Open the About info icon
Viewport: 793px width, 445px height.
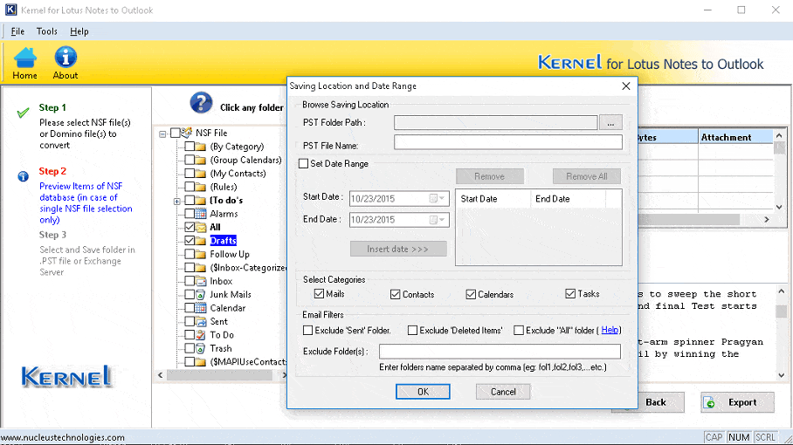click(x=66, y=58)
